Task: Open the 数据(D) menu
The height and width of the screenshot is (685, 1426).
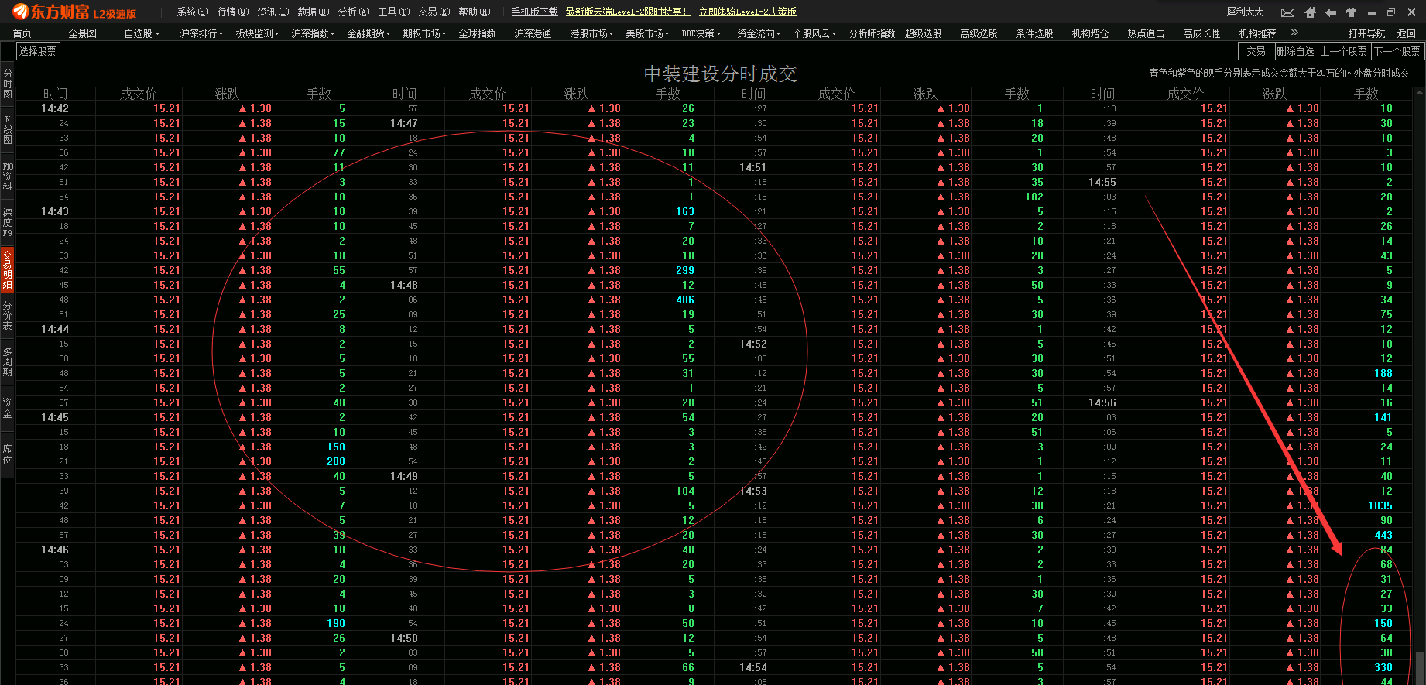Action: pos(313,12)
